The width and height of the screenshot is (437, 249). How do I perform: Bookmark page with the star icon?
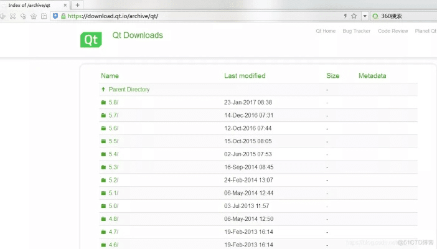tap(354, 16)
